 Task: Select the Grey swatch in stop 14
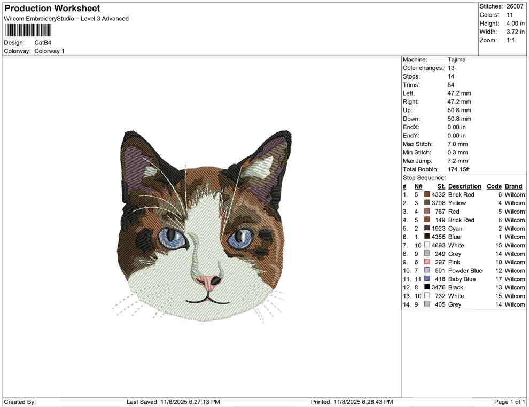click(x=426, y=304)
